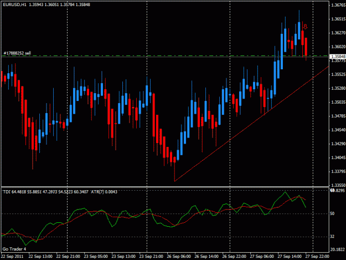Click the '23 Sep 13:00' time label
The image size is (346, 260).
[x=123, y=257]
